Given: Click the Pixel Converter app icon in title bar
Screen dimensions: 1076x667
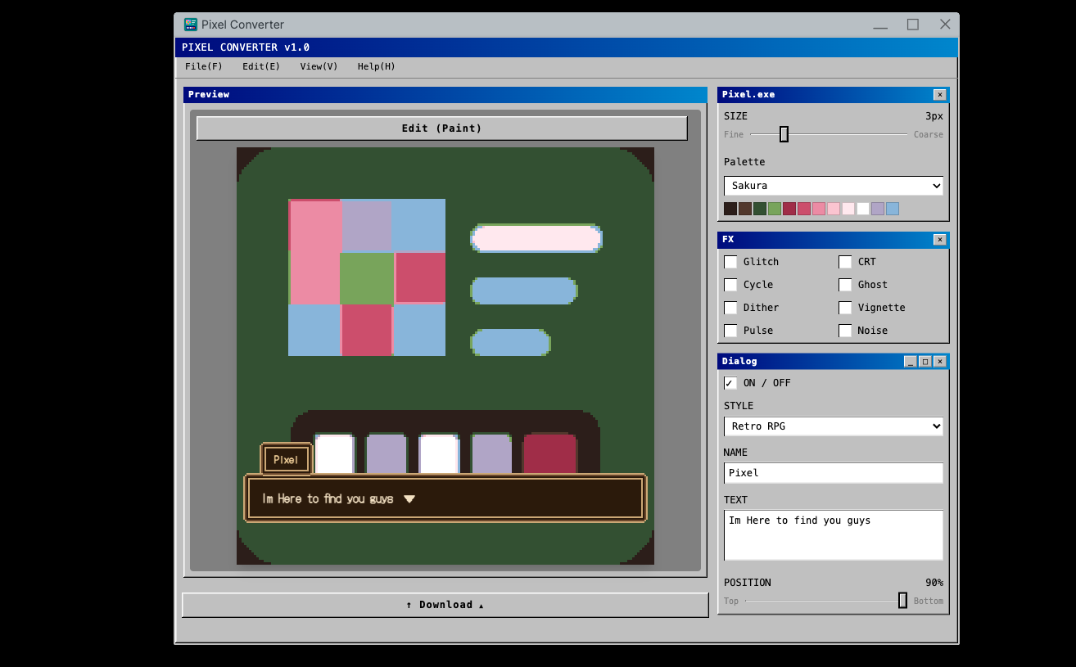Looking at the screenshot, I should click(x=191, y=25).
